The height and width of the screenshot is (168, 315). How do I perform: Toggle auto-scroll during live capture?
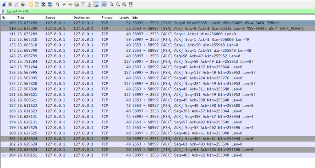(96, 4)
